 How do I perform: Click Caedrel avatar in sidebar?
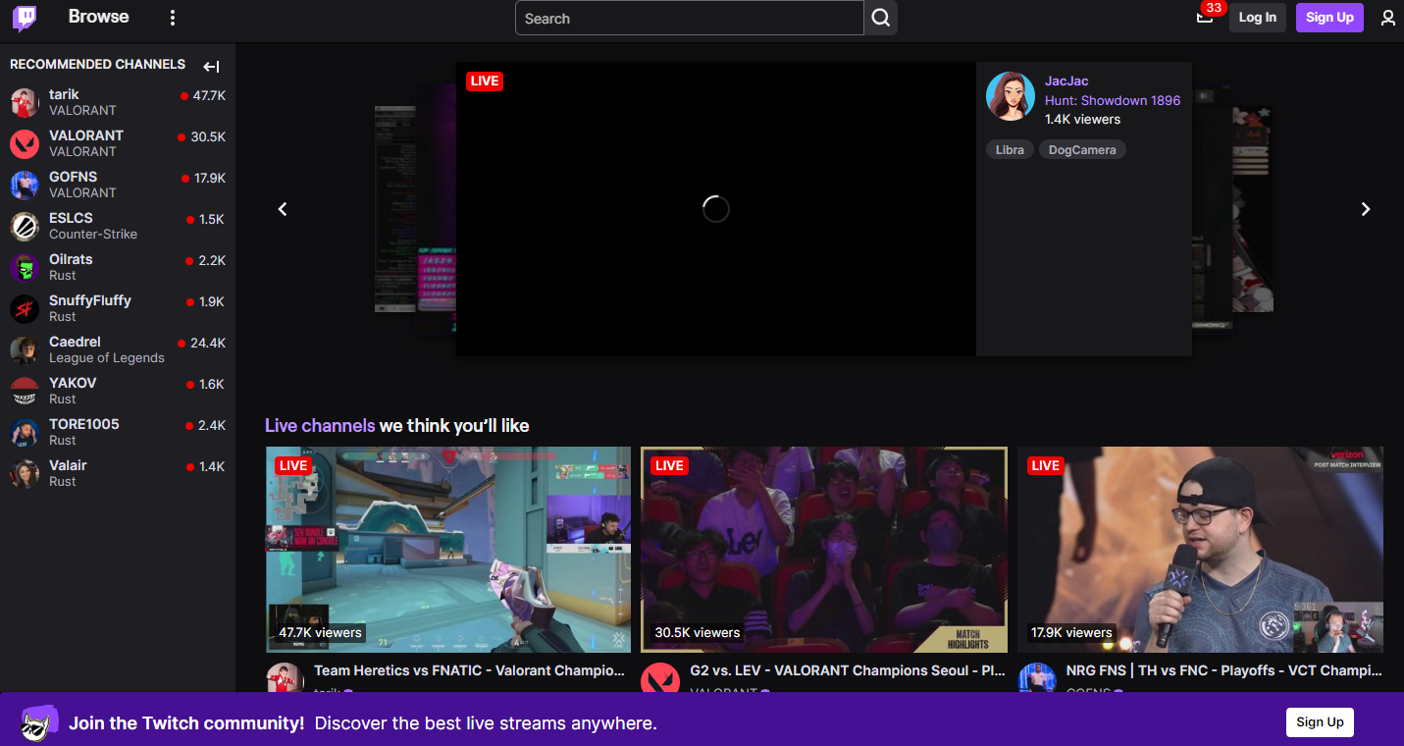25,349
